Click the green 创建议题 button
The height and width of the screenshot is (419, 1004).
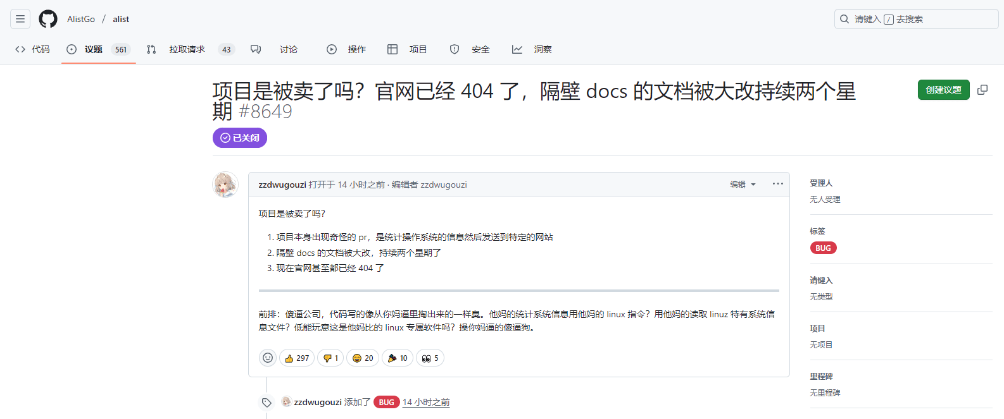(943, 90)
